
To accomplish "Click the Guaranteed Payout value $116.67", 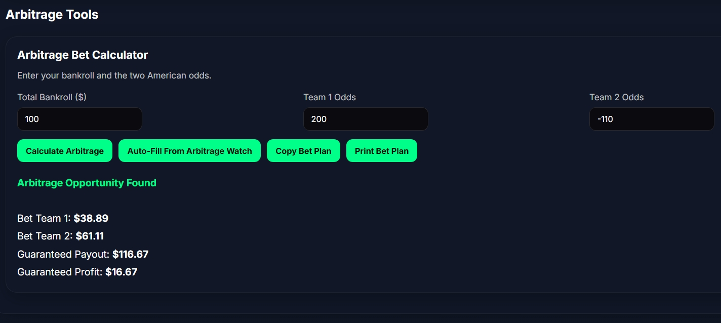I will [130, 254].
